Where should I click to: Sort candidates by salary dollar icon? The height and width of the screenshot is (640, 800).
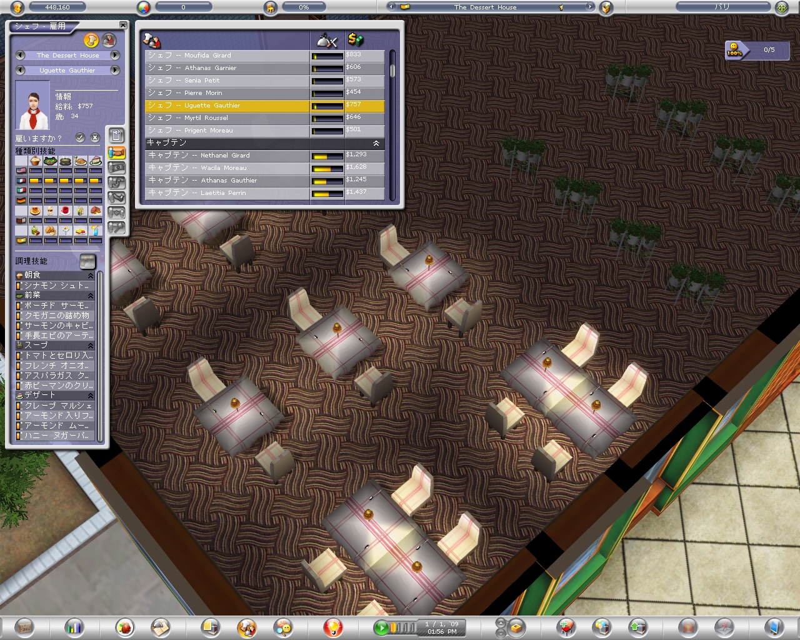point(356,39)
